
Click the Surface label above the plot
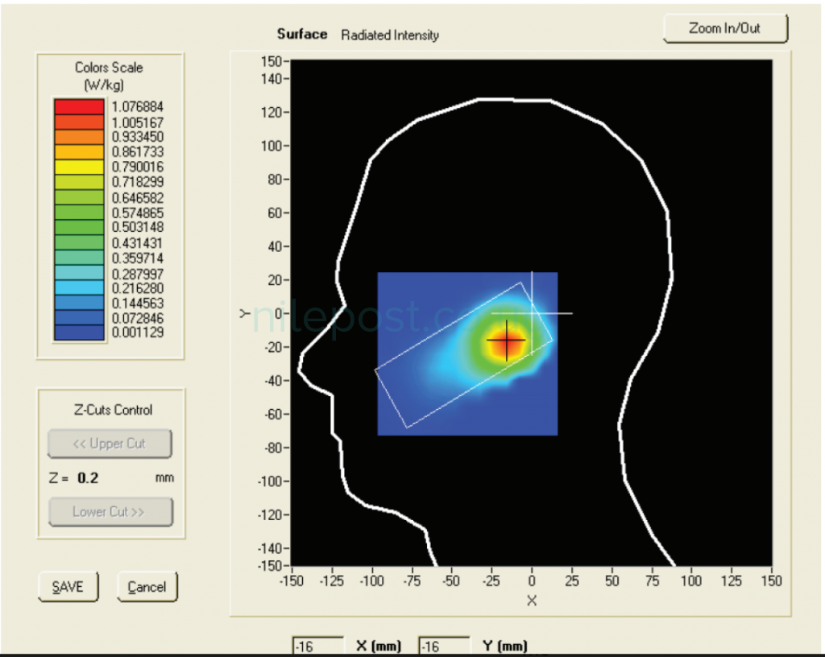(x=302, y=34)
